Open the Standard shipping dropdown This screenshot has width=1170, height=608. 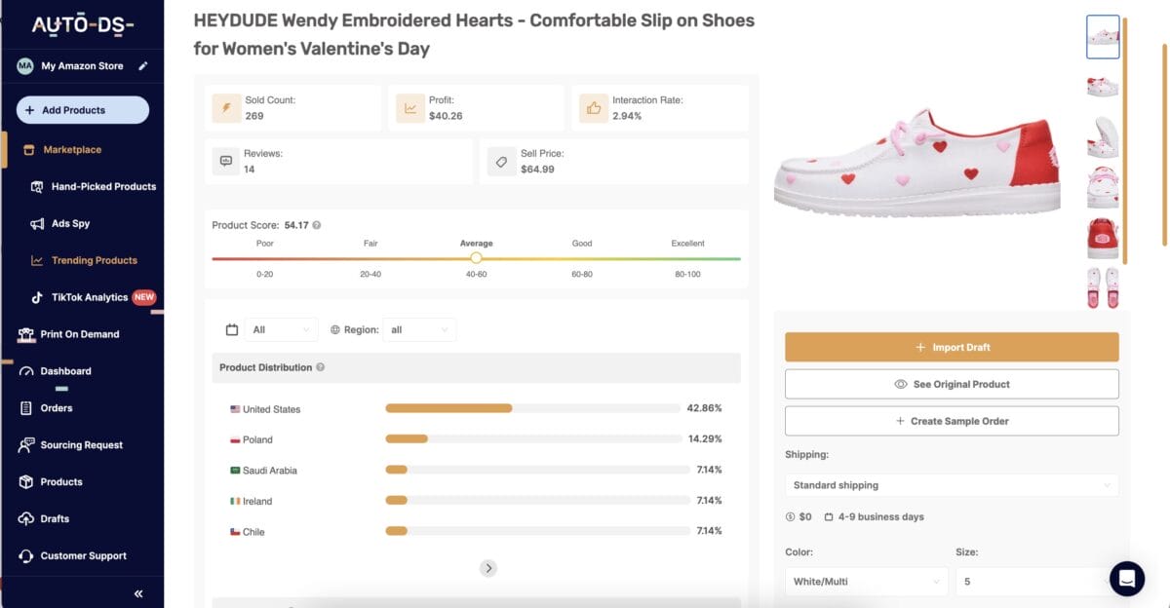pos(951,484)
